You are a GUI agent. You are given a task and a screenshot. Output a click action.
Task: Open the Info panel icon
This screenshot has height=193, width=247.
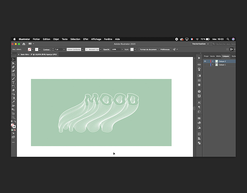pyautogui.click(x=199, y=91)
